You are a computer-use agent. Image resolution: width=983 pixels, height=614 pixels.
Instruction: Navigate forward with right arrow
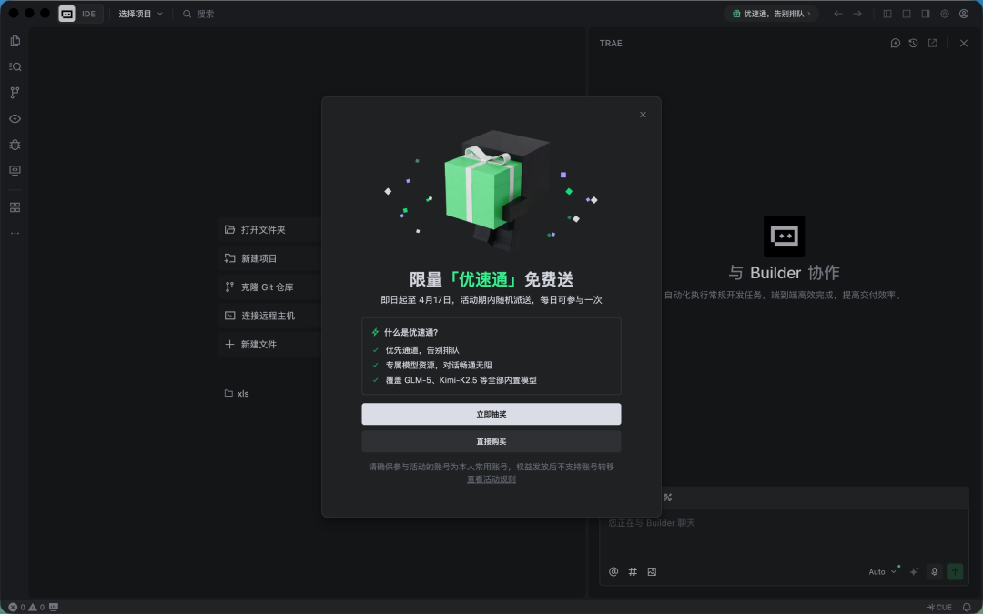pyautogui.click(x=857, y=14)
